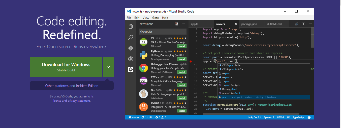
Task: Switch branch via master in status bar
Action: 134,117
